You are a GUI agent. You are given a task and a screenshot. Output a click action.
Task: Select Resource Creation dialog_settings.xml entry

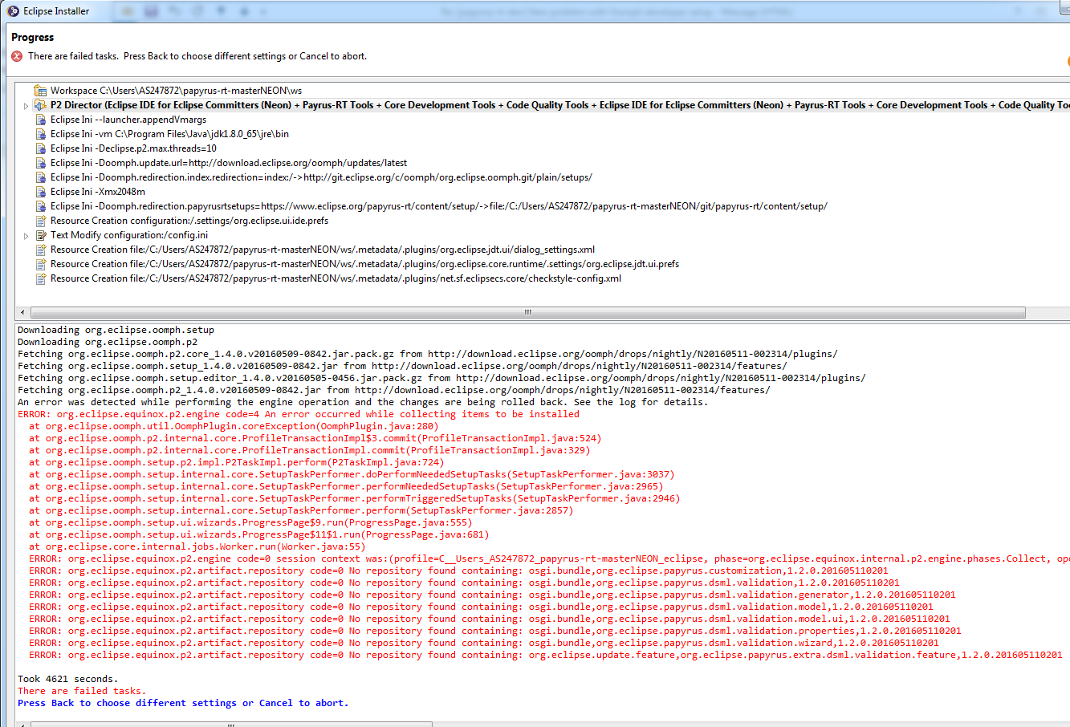click(322, 250)
